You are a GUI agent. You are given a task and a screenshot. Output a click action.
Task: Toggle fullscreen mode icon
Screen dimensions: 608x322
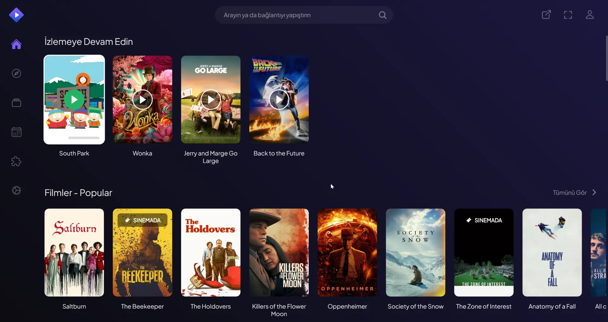tap(568, 15)
